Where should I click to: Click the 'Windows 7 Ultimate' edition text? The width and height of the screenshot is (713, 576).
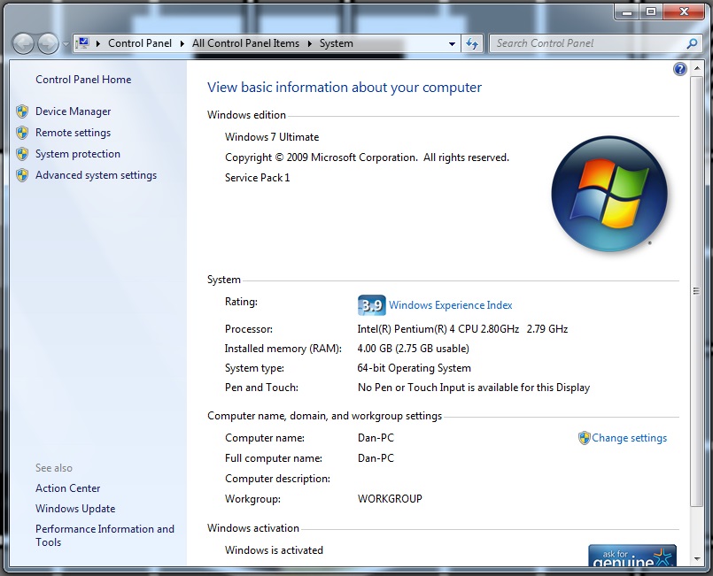click(x=272, y=137)
